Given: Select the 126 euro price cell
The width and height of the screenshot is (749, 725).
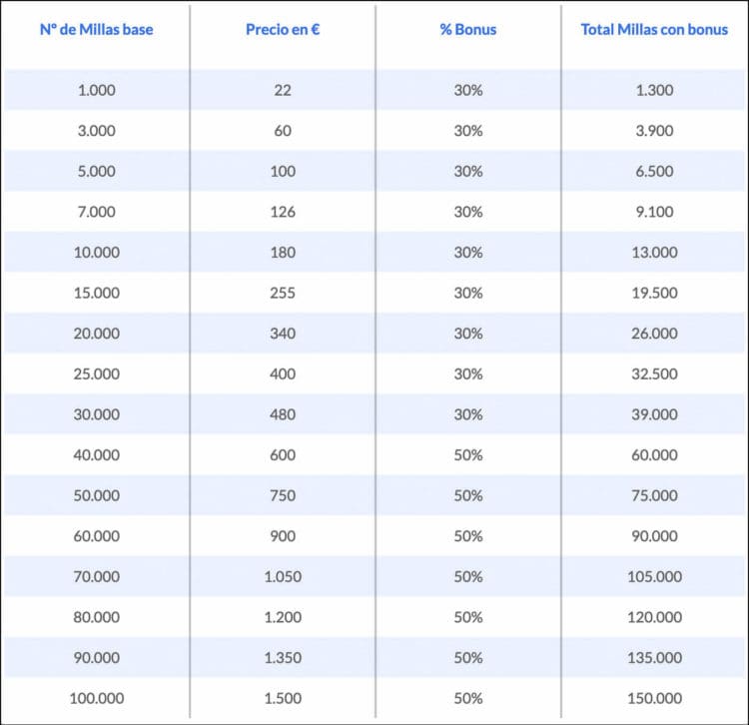Looking at the screenshot, I should pos(283,212).
